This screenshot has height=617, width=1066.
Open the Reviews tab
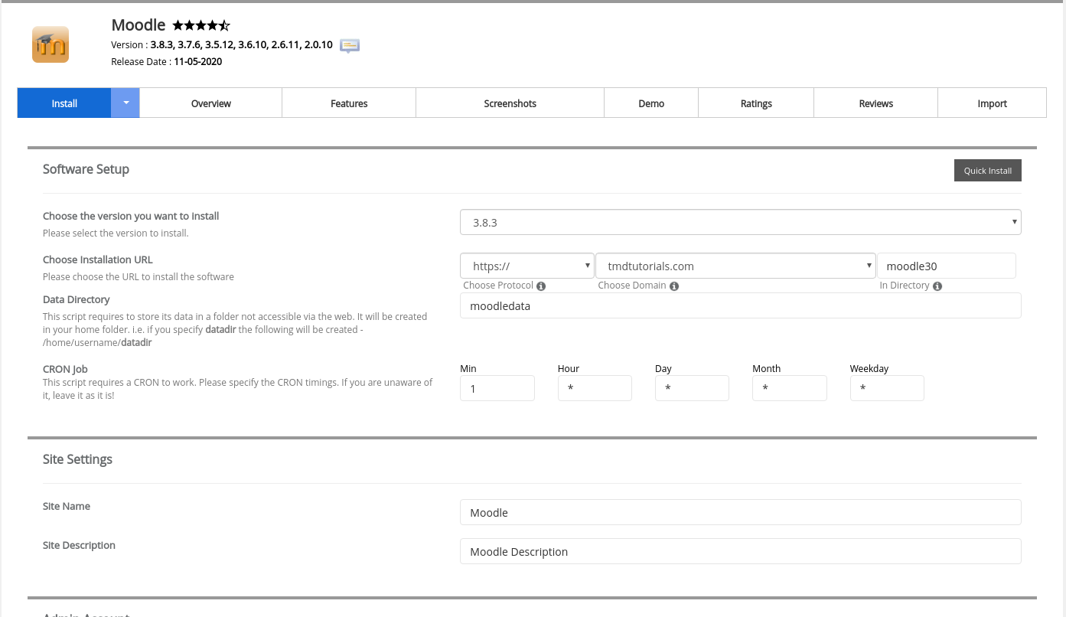point(875,103)
